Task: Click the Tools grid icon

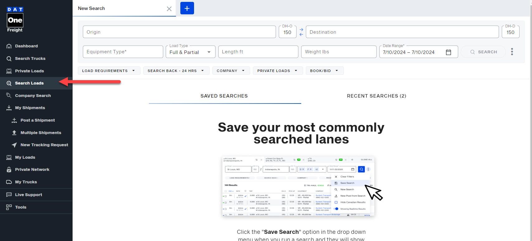Action: (x=9, y=207)
